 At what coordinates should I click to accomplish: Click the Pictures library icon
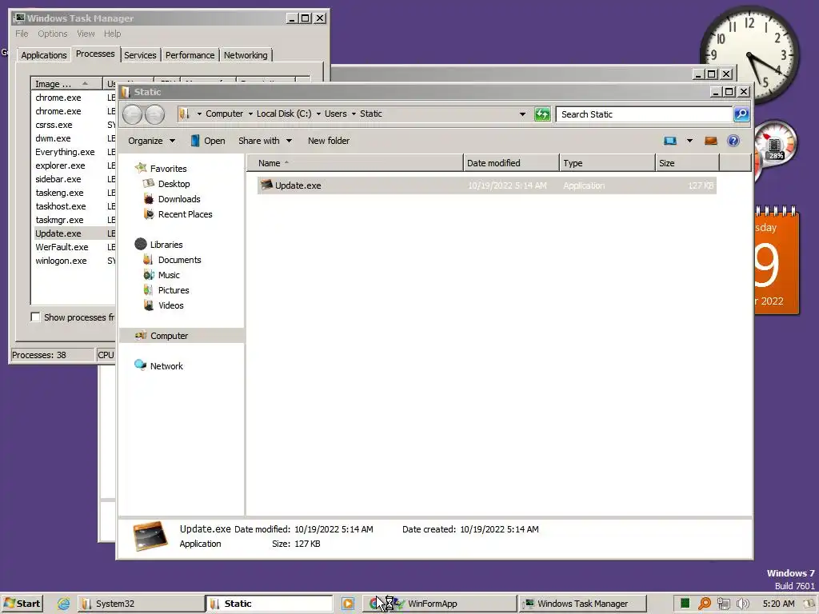(149, 289)
